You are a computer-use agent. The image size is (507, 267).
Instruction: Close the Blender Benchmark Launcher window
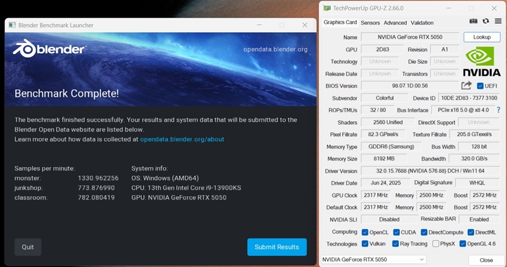point(305,25)
